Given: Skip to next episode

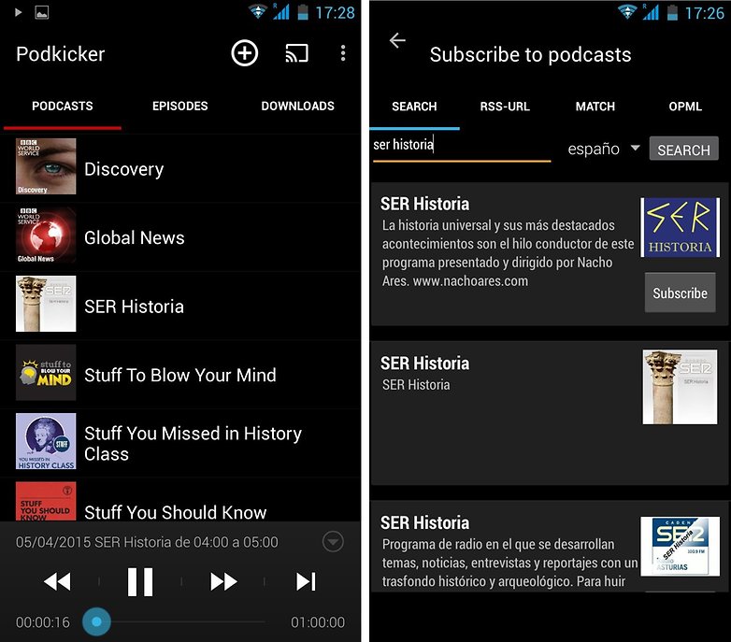Looking at the screenshot, I should click(x=306, y=581).
